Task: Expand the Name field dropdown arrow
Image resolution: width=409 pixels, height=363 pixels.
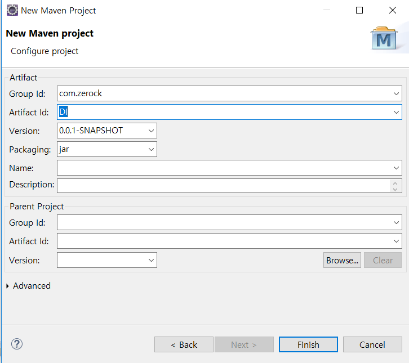Action: coord(396,168)
